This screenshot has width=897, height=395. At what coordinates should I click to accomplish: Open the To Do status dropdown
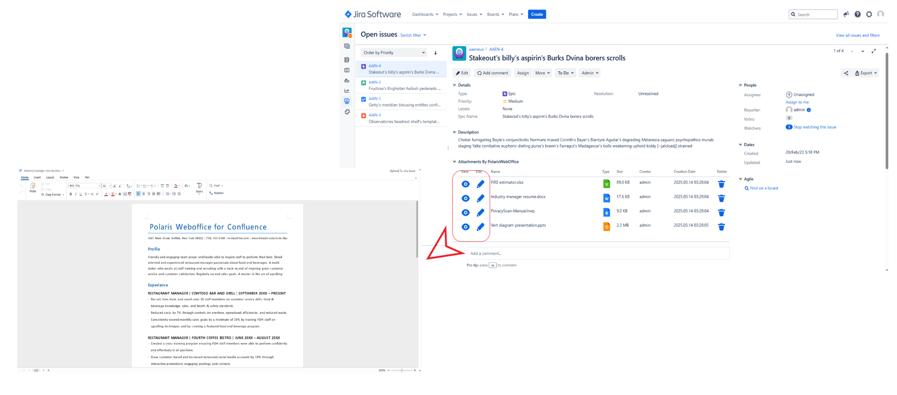(x=565, y=73)
